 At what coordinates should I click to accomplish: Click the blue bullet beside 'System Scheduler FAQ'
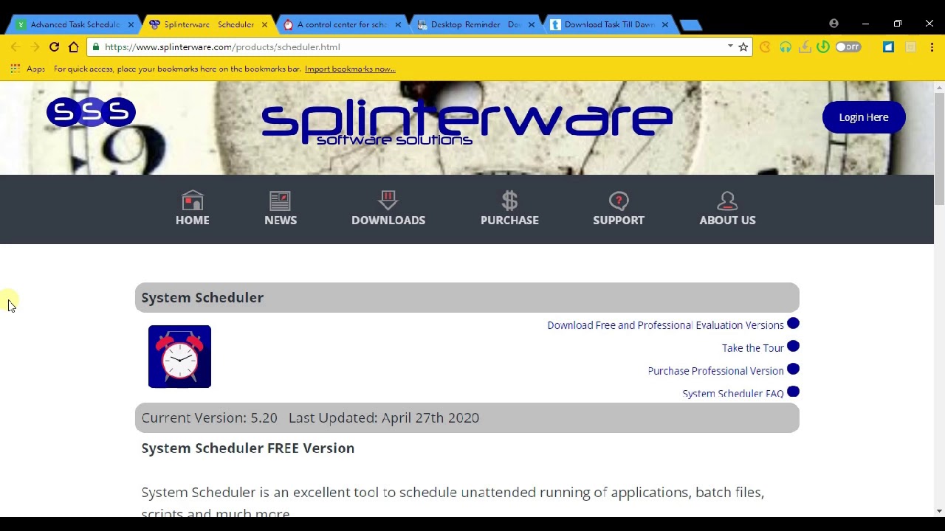click(x=793, y=392)
